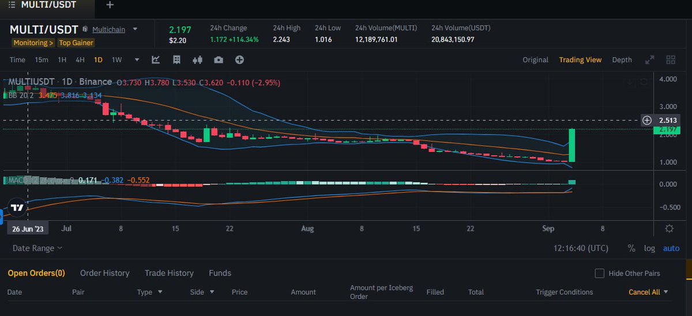Click the Trigger Conditions column header
The image size is (692, 316).
click(564, 292)
